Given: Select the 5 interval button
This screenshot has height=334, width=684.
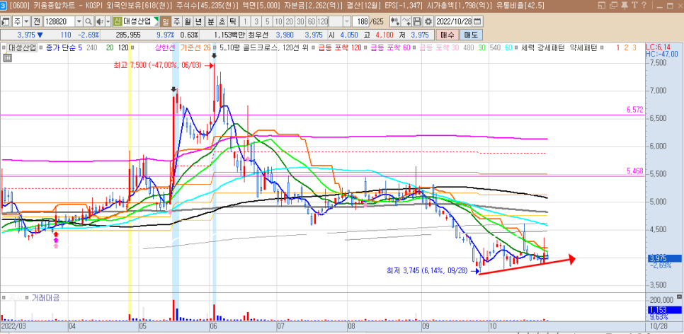Looking at the screenshot, I should point(267,21).
